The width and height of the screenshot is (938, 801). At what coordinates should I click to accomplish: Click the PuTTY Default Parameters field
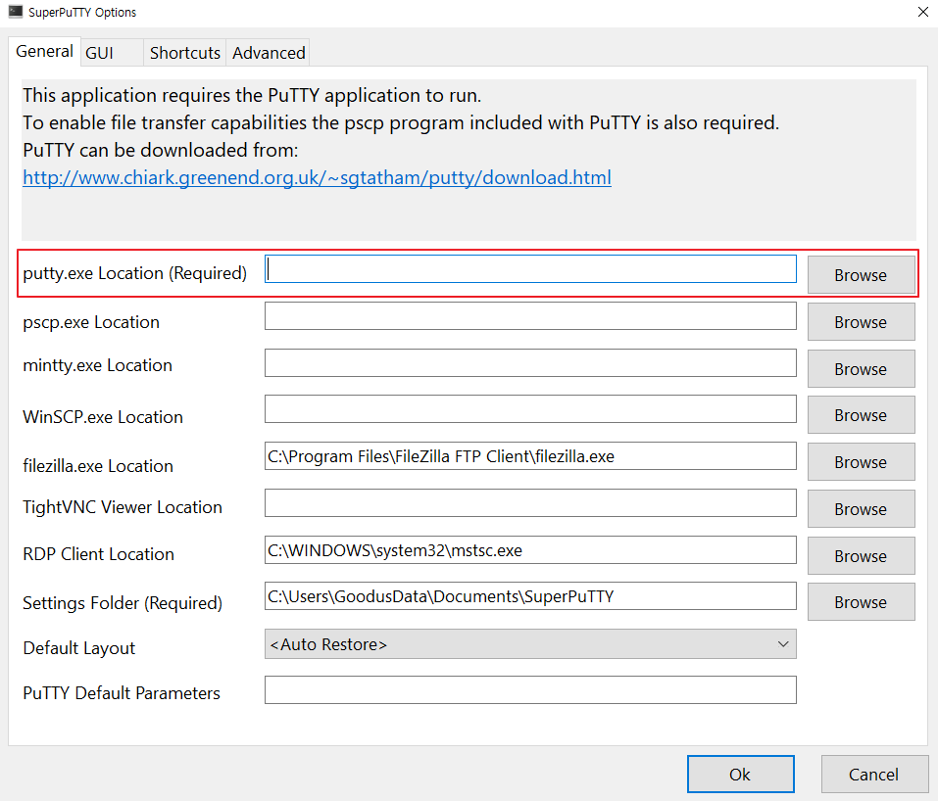point(530,689)
